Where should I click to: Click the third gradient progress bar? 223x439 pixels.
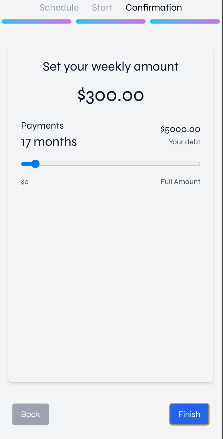click(x=185, y=21)
